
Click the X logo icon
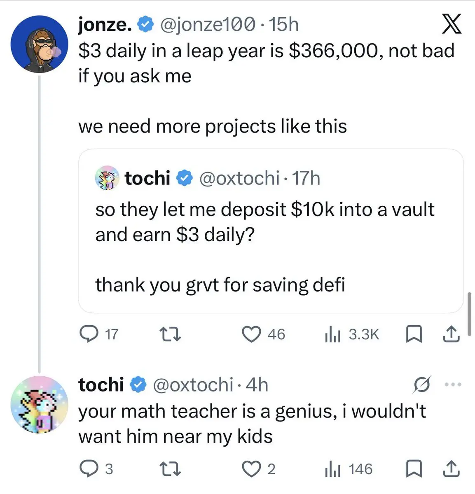[452, 24]
